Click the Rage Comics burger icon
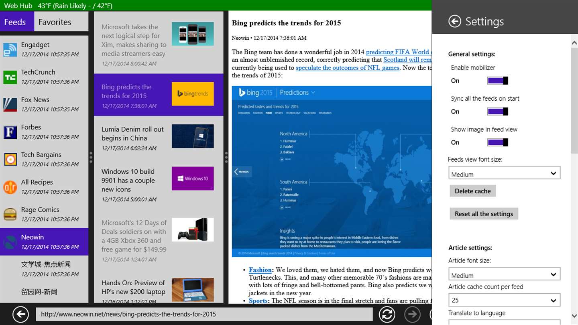The image size is (578, 325). coord(10,214)
